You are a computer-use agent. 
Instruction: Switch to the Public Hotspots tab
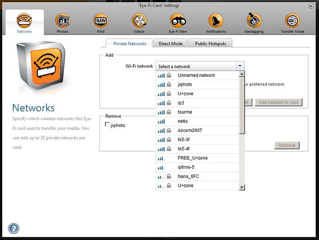click(210, 43)
